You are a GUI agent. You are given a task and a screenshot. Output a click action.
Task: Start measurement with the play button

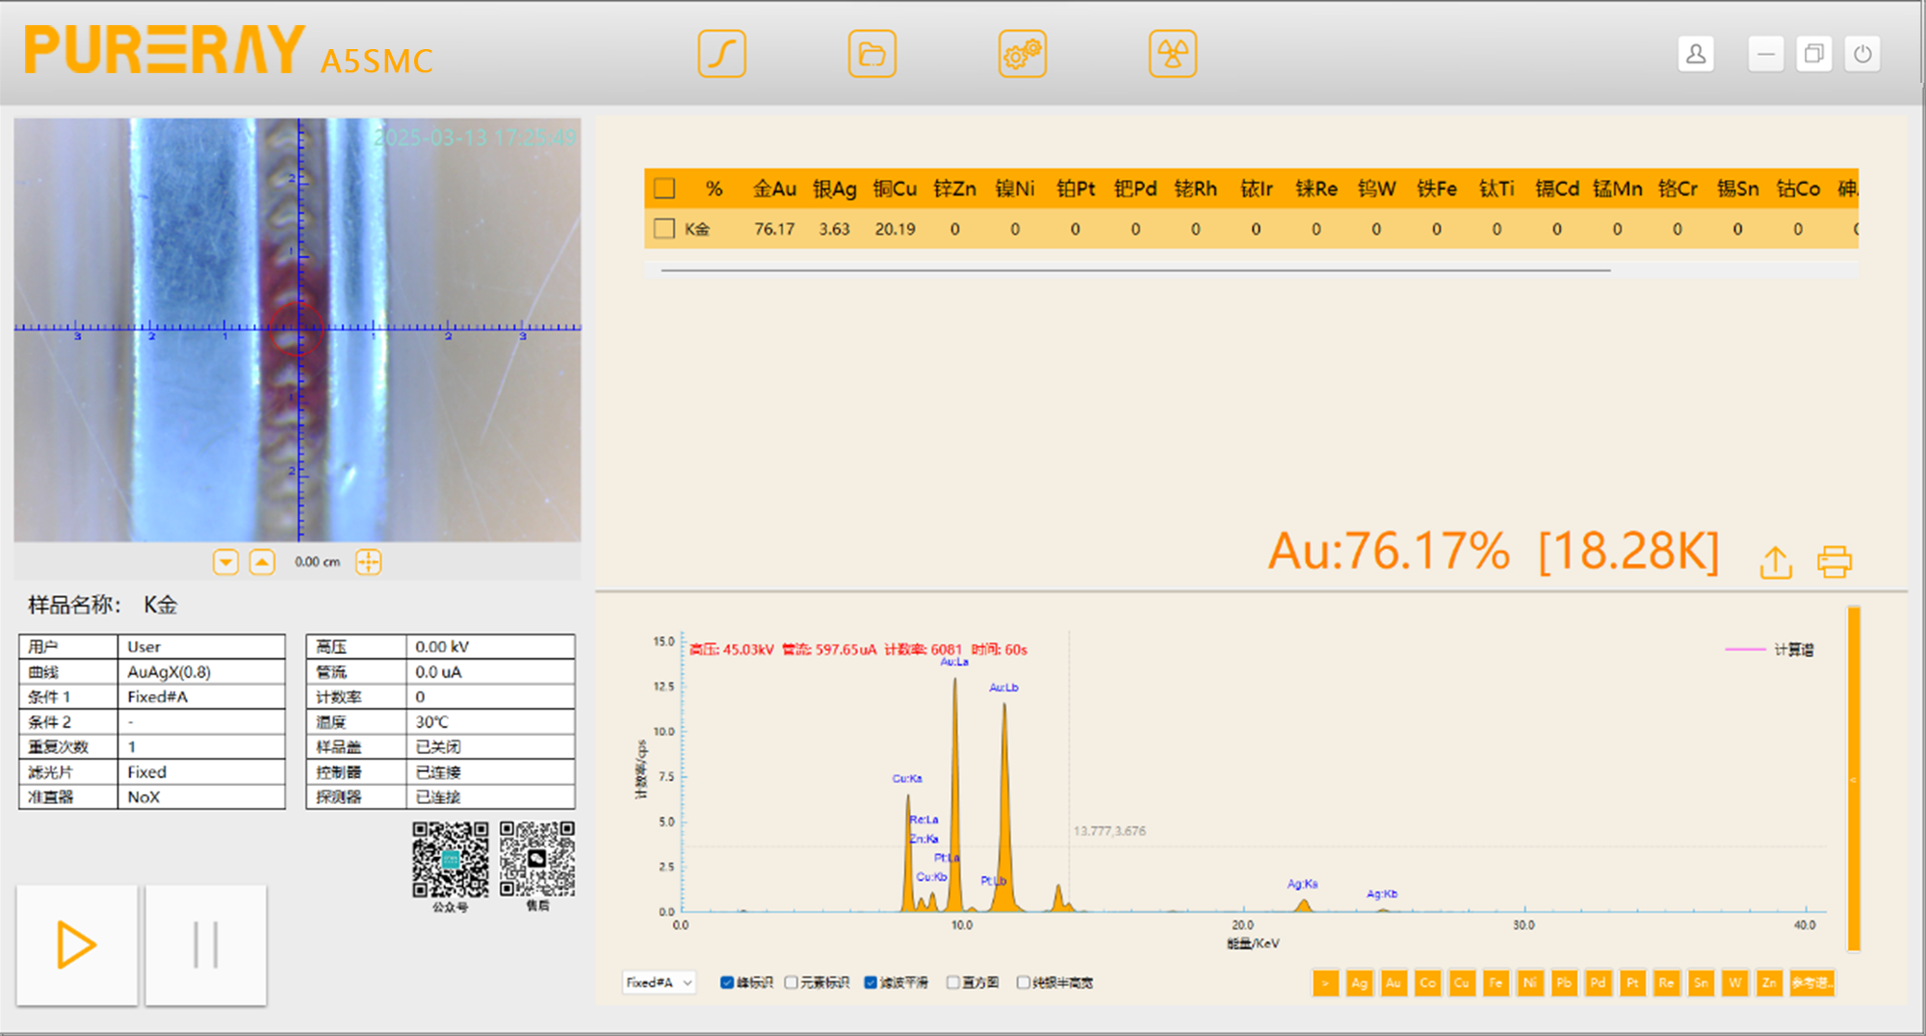click(x=77, y=945)
